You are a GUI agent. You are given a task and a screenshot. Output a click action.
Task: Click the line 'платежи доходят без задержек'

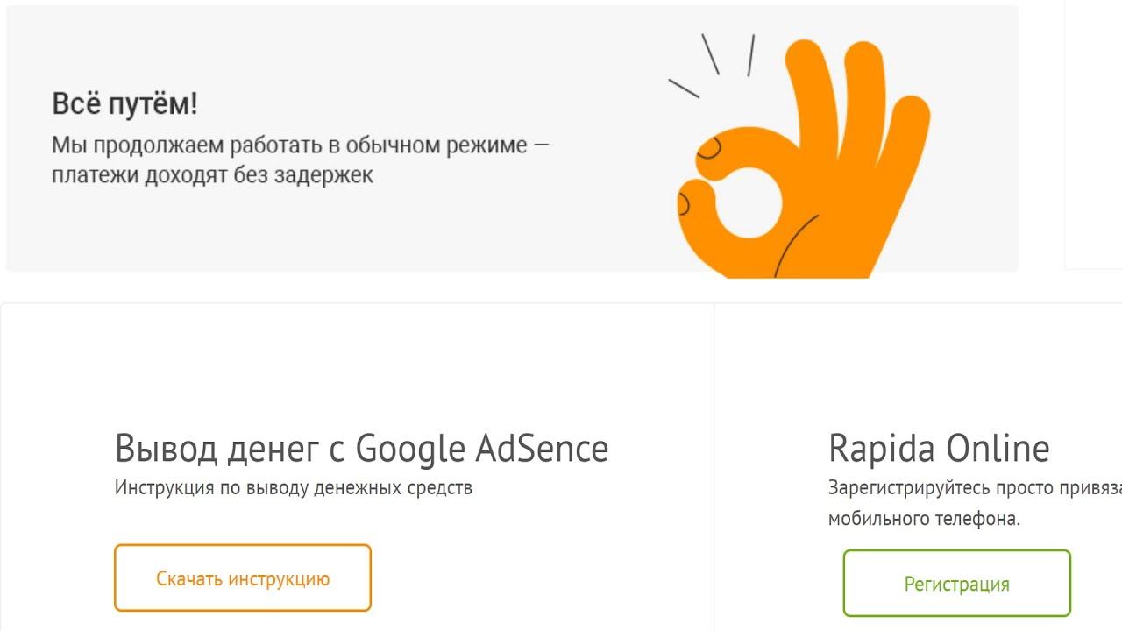pos(212,174)
